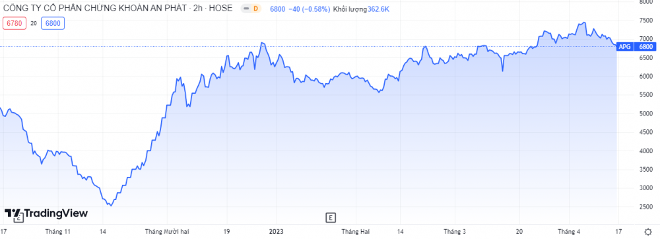Image resolution: width=660 pixels, height=239 pixels.
Task: Click the CÔNG TY CỔ PHẦN CHỨNG KHOÁN AN PHÁT title
Action: (96, 8)
